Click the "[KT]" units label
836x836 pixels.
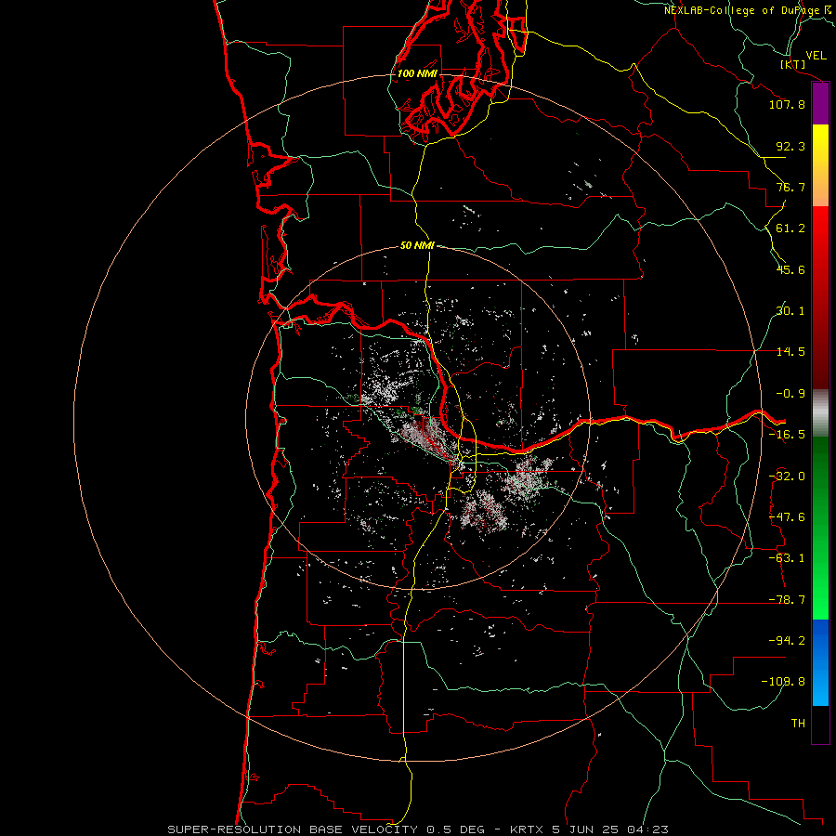(793, 64)
